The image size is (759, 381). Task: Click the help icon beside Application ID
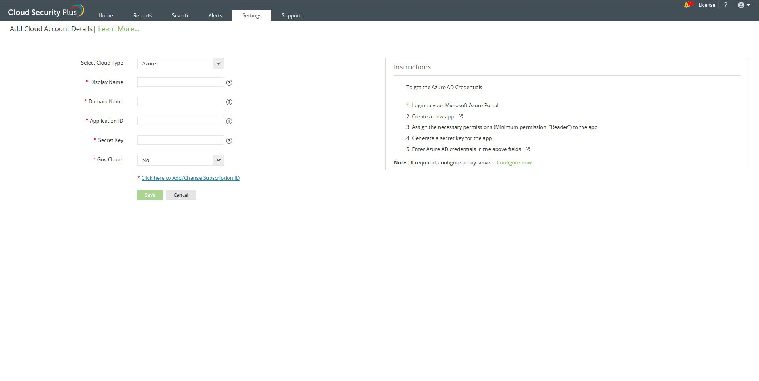click(x=229, y=121)
